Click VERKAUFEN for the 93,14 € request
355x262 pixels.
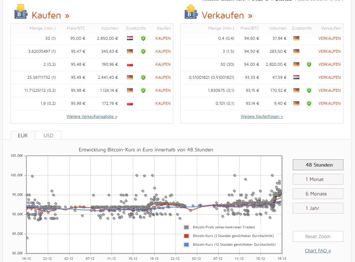pos(329,103)
